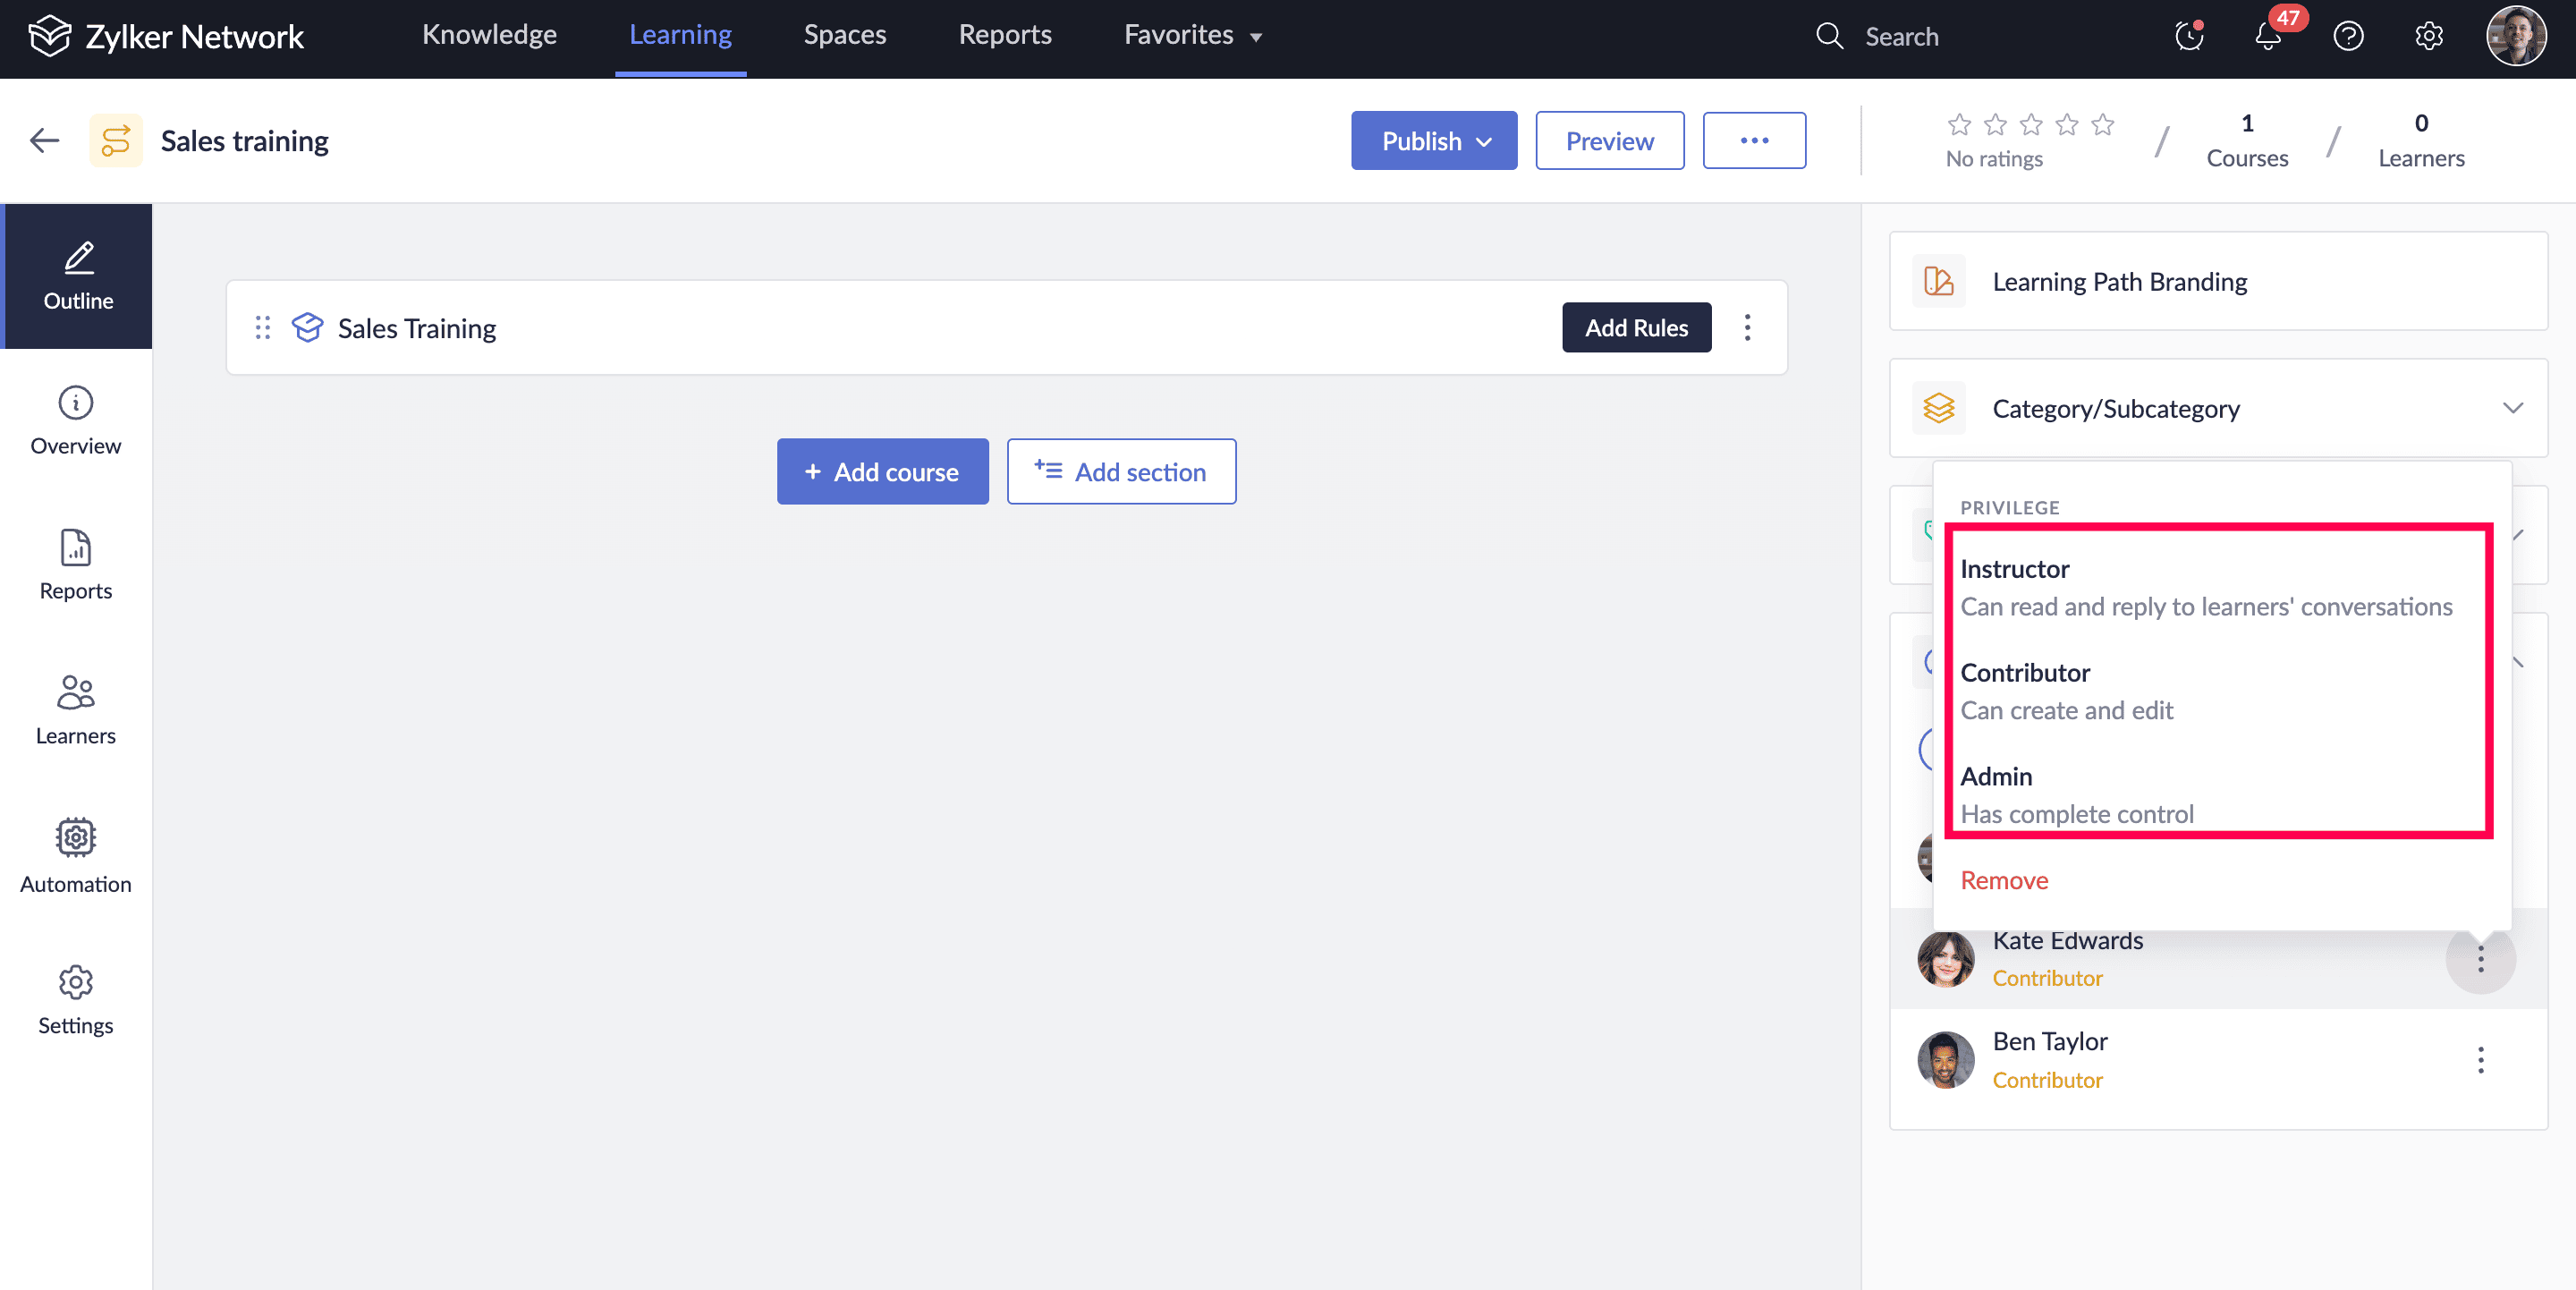Open the Overview info icon
Screen dimensions: 2576x1290
76,403
